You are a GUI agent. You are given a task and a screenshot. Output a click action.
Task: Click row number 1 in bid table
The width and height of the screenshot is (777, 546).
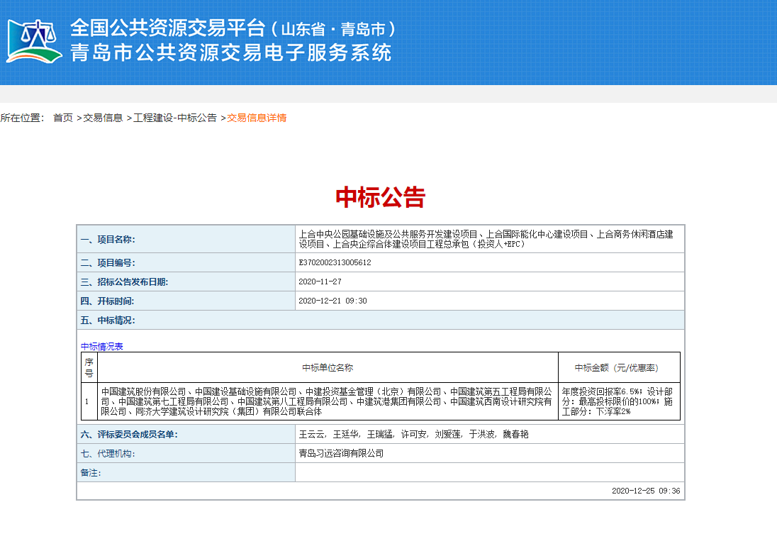tap(87, 402)
